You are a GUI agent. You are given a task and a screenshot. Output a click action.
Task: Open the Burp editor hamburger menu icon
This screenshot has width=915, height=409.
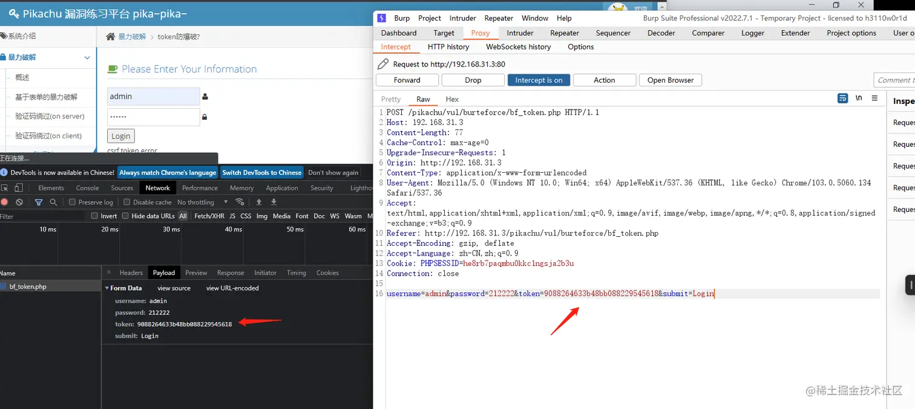[x=874, y=98]
